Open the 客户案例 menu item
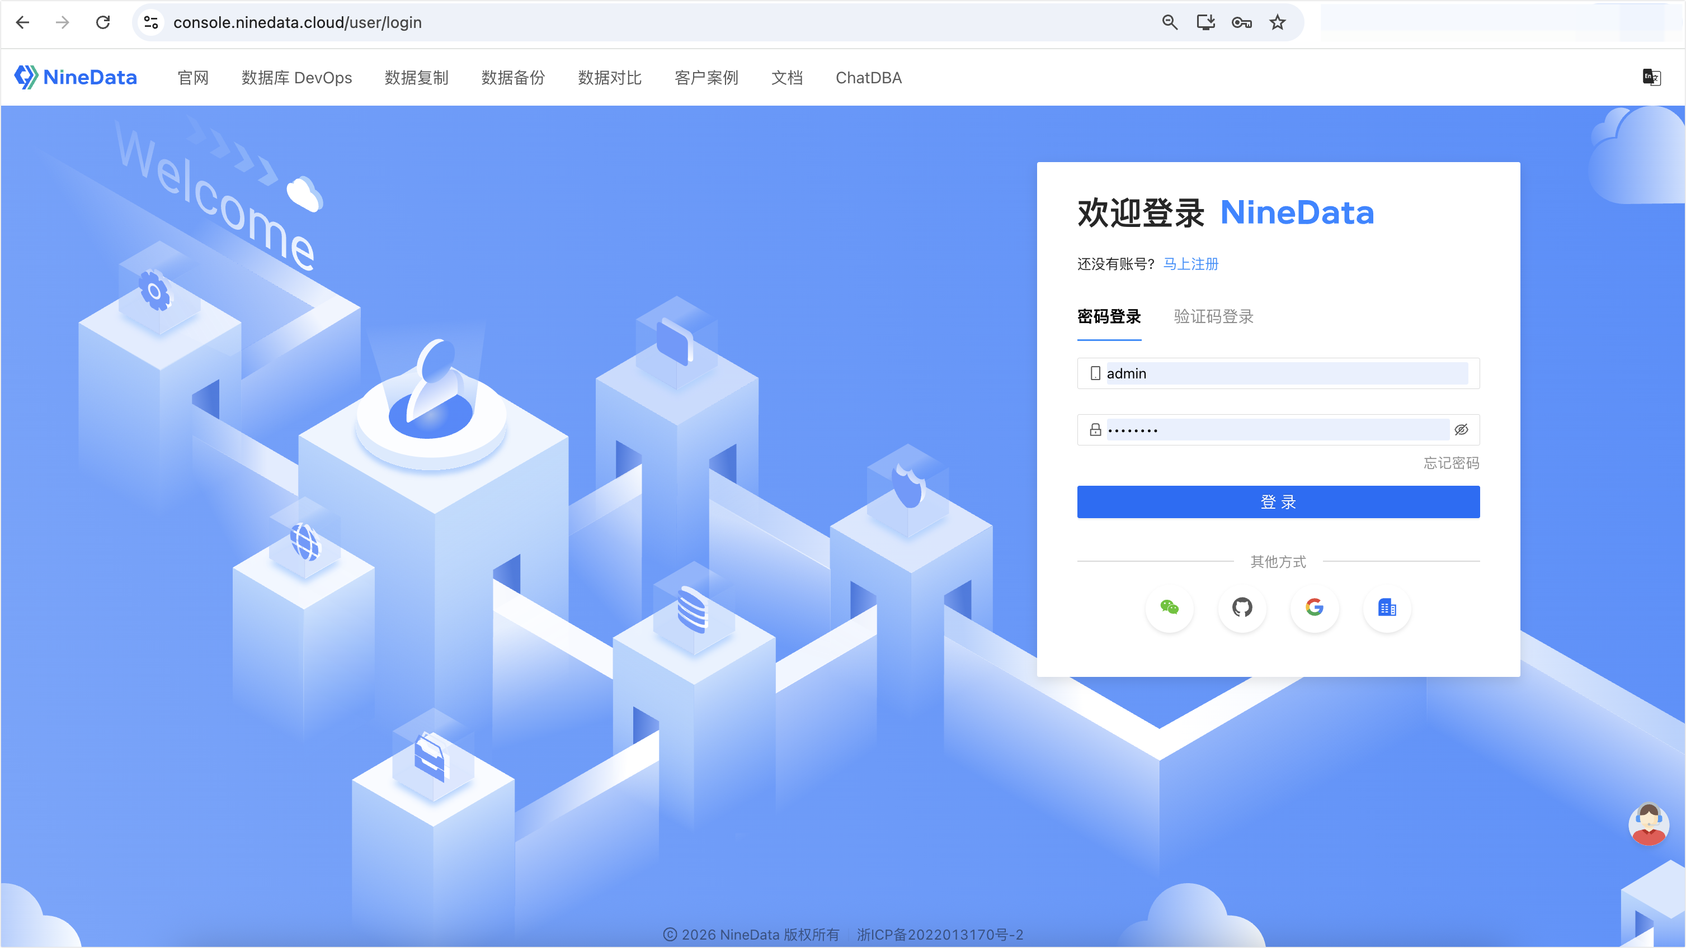This screenshot has width=1686, height=948. (706, 78)
